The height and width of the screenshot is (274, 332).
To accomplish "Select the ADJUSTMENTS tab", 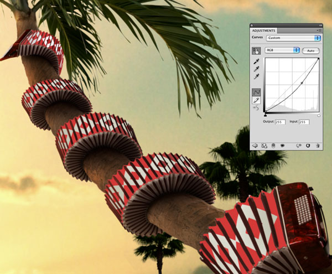I will (263, 30).
